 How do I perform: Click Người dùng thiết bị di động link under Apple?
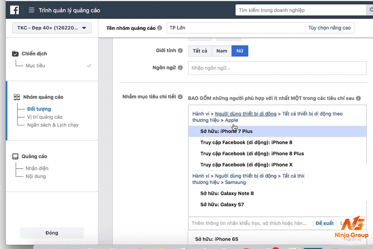246,114
